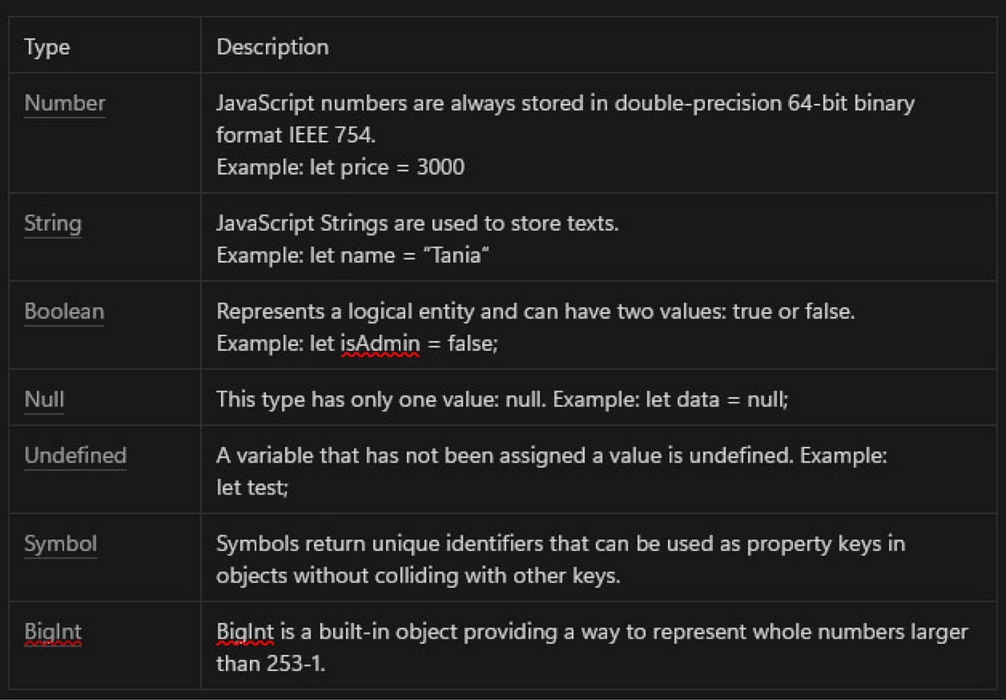
Task: Click the BigInt type link
Action: click(x=53, y=633)
